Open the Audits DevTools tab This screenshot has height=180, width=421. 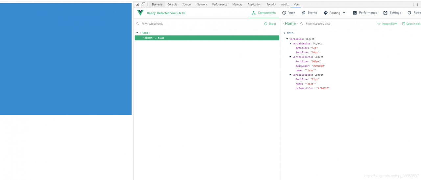coord(285,4)
